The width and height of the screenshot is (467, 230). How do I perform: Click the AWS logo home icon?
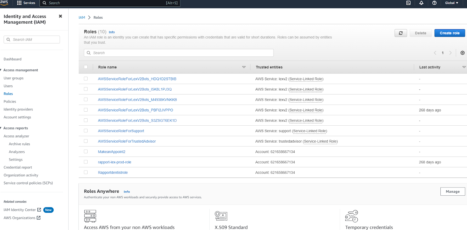[x=4, y=3]
